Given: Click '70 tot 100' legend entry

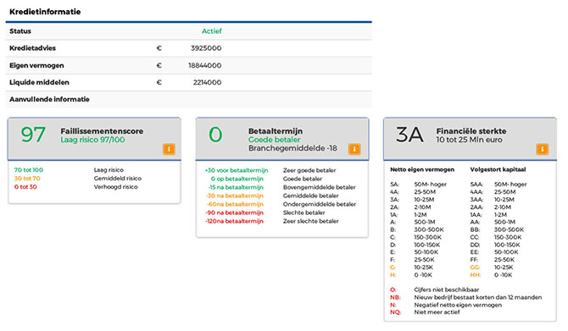Looking at the screenshot, I should [x=29, y=169].
